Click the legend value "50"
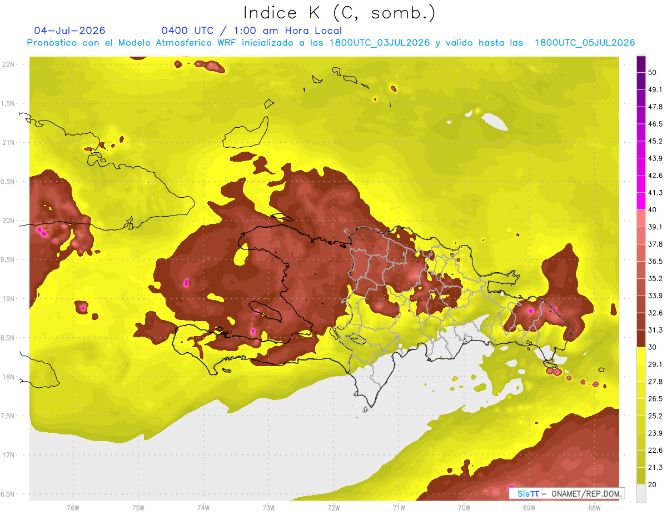The height and width of the screenshot is (515, 667). (653, 72)
